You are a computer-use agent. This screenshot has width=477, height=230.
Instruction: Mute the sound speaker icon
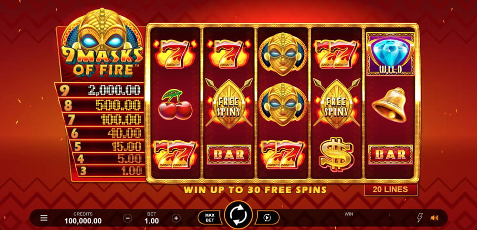[x=435, y=218]
